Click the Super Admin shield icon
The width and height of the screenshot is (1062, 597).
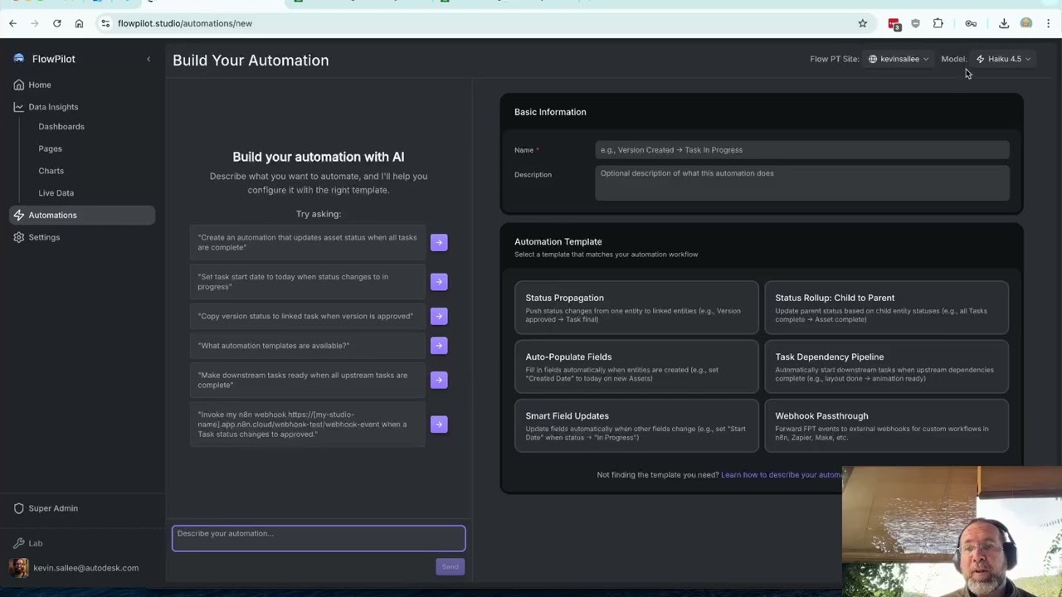tap(19, 508)
